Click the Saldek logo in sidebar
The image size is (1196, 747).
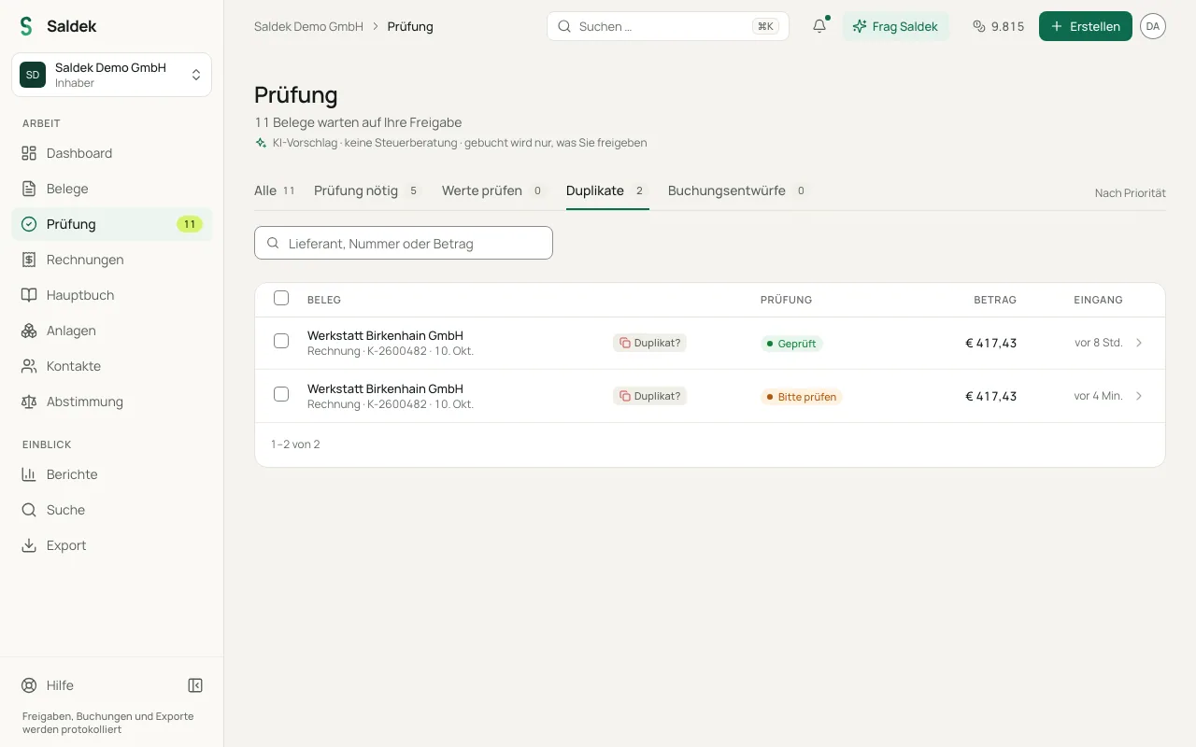pyautogui.click(x=58, y=26)
